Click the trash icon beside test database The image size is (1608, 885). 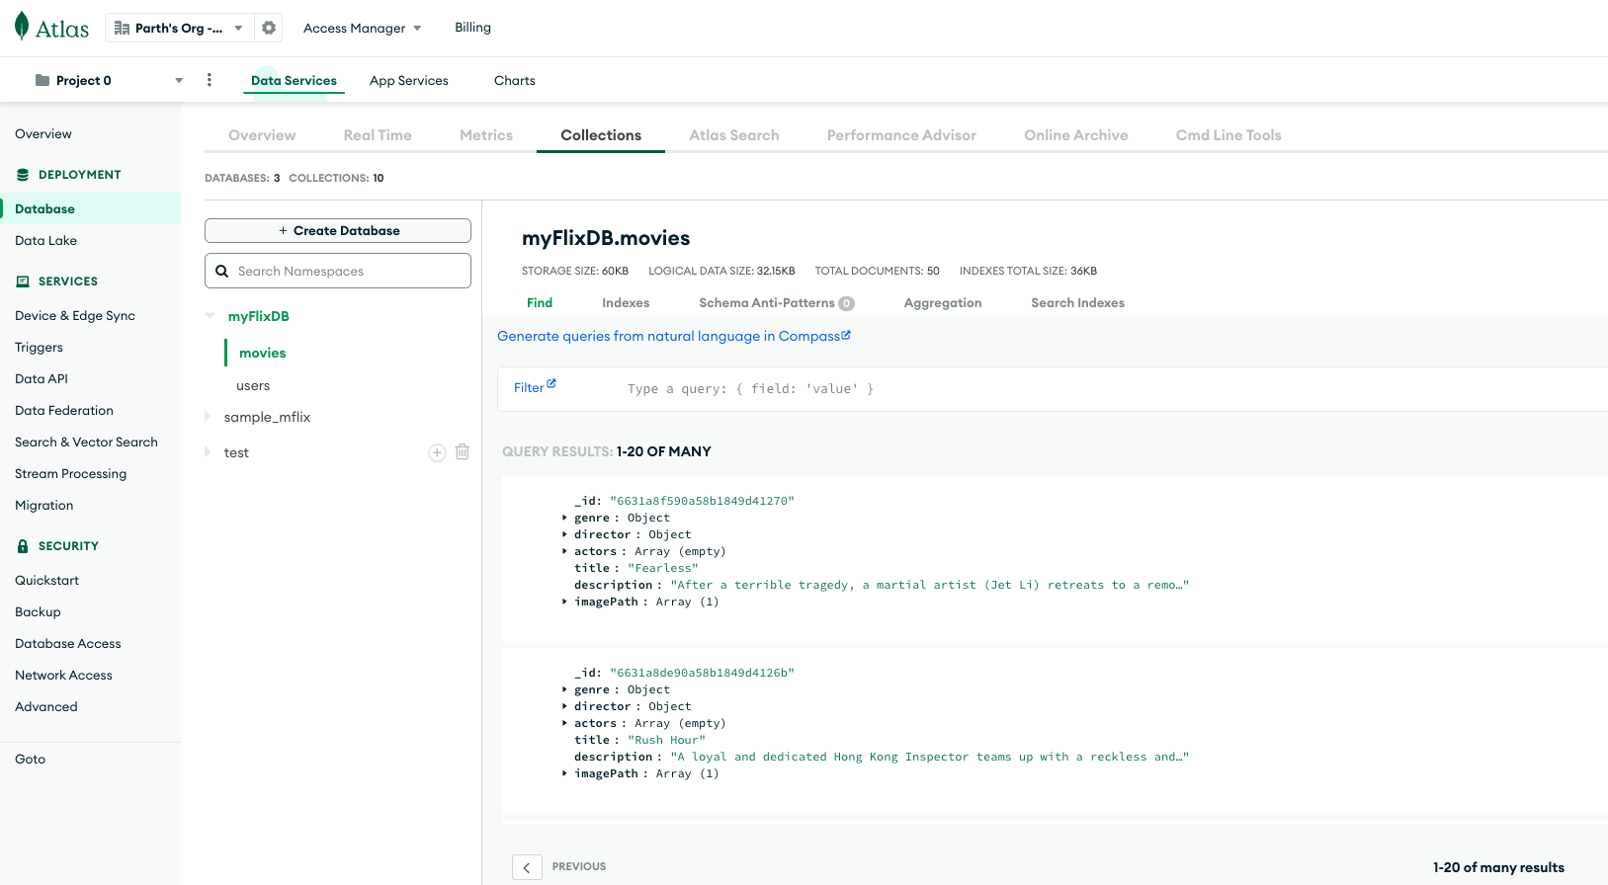click(x=463, y=452)
